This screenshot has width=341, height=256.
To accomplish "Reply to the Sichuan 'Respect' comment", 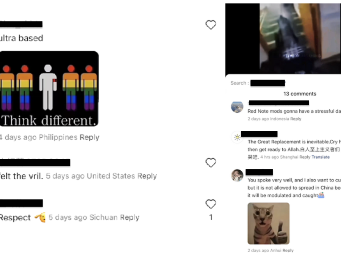I will (130, 217).
